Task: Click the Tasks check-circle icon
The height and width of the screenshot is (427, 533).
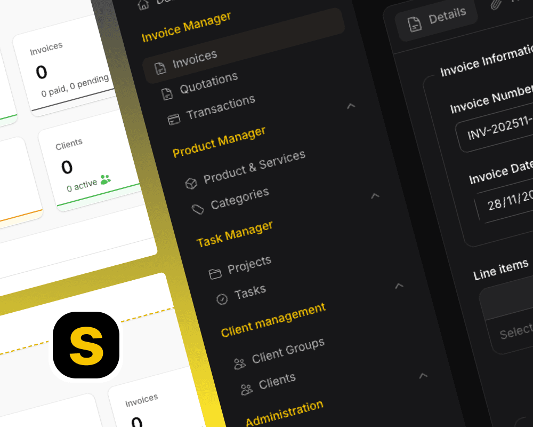Action: 222,299
